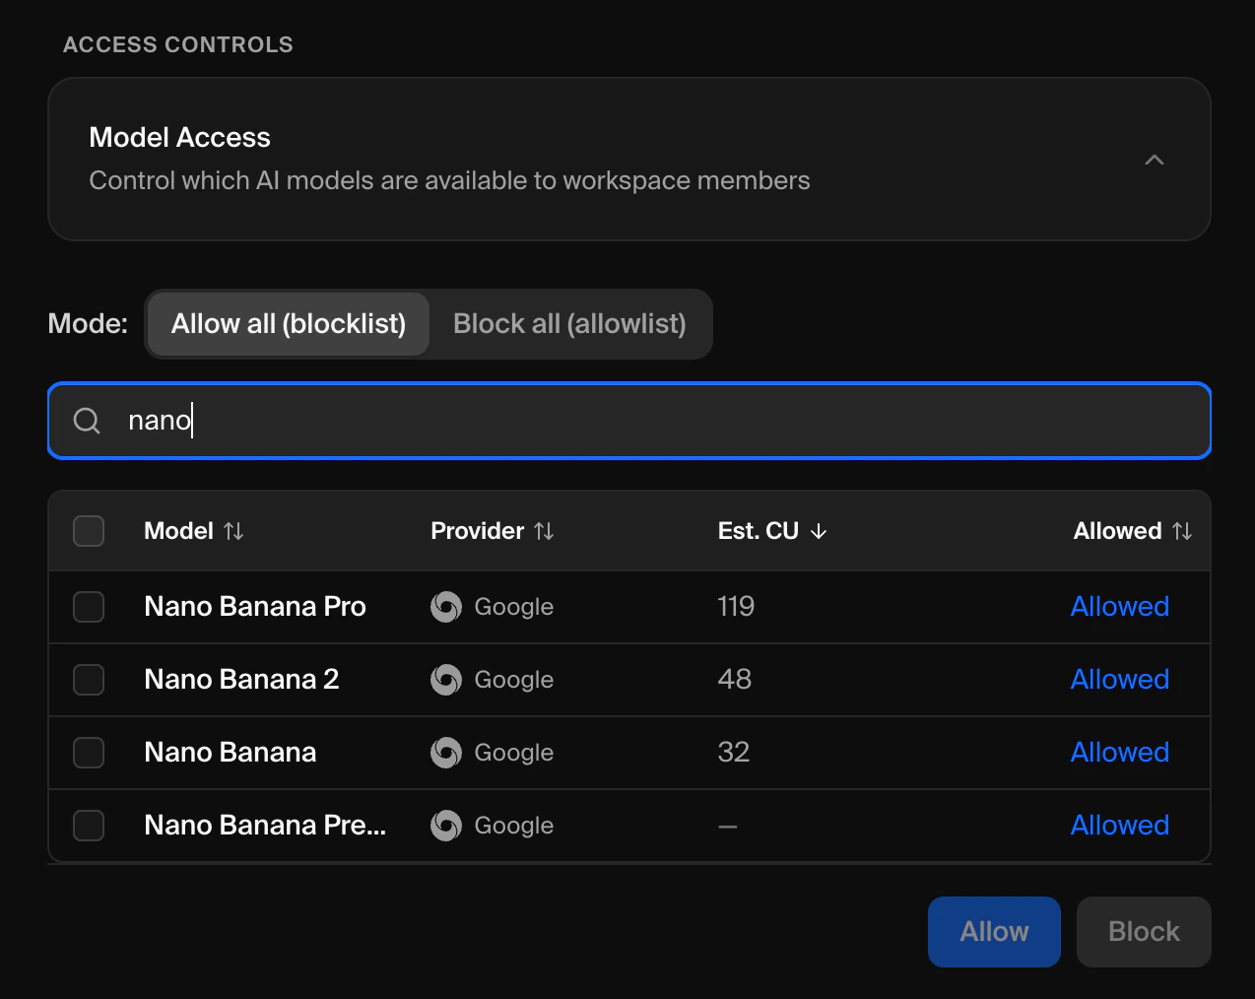
Task: Click the Google icon beside Nano Banana Pre...
Action: (x=445, y=826)
